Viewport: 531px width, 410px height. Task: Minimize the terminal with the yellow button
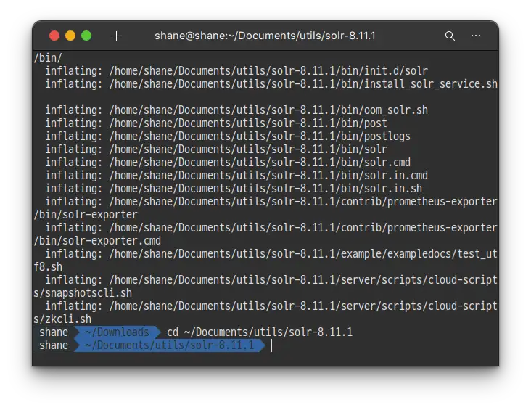[x=70, y=36]
